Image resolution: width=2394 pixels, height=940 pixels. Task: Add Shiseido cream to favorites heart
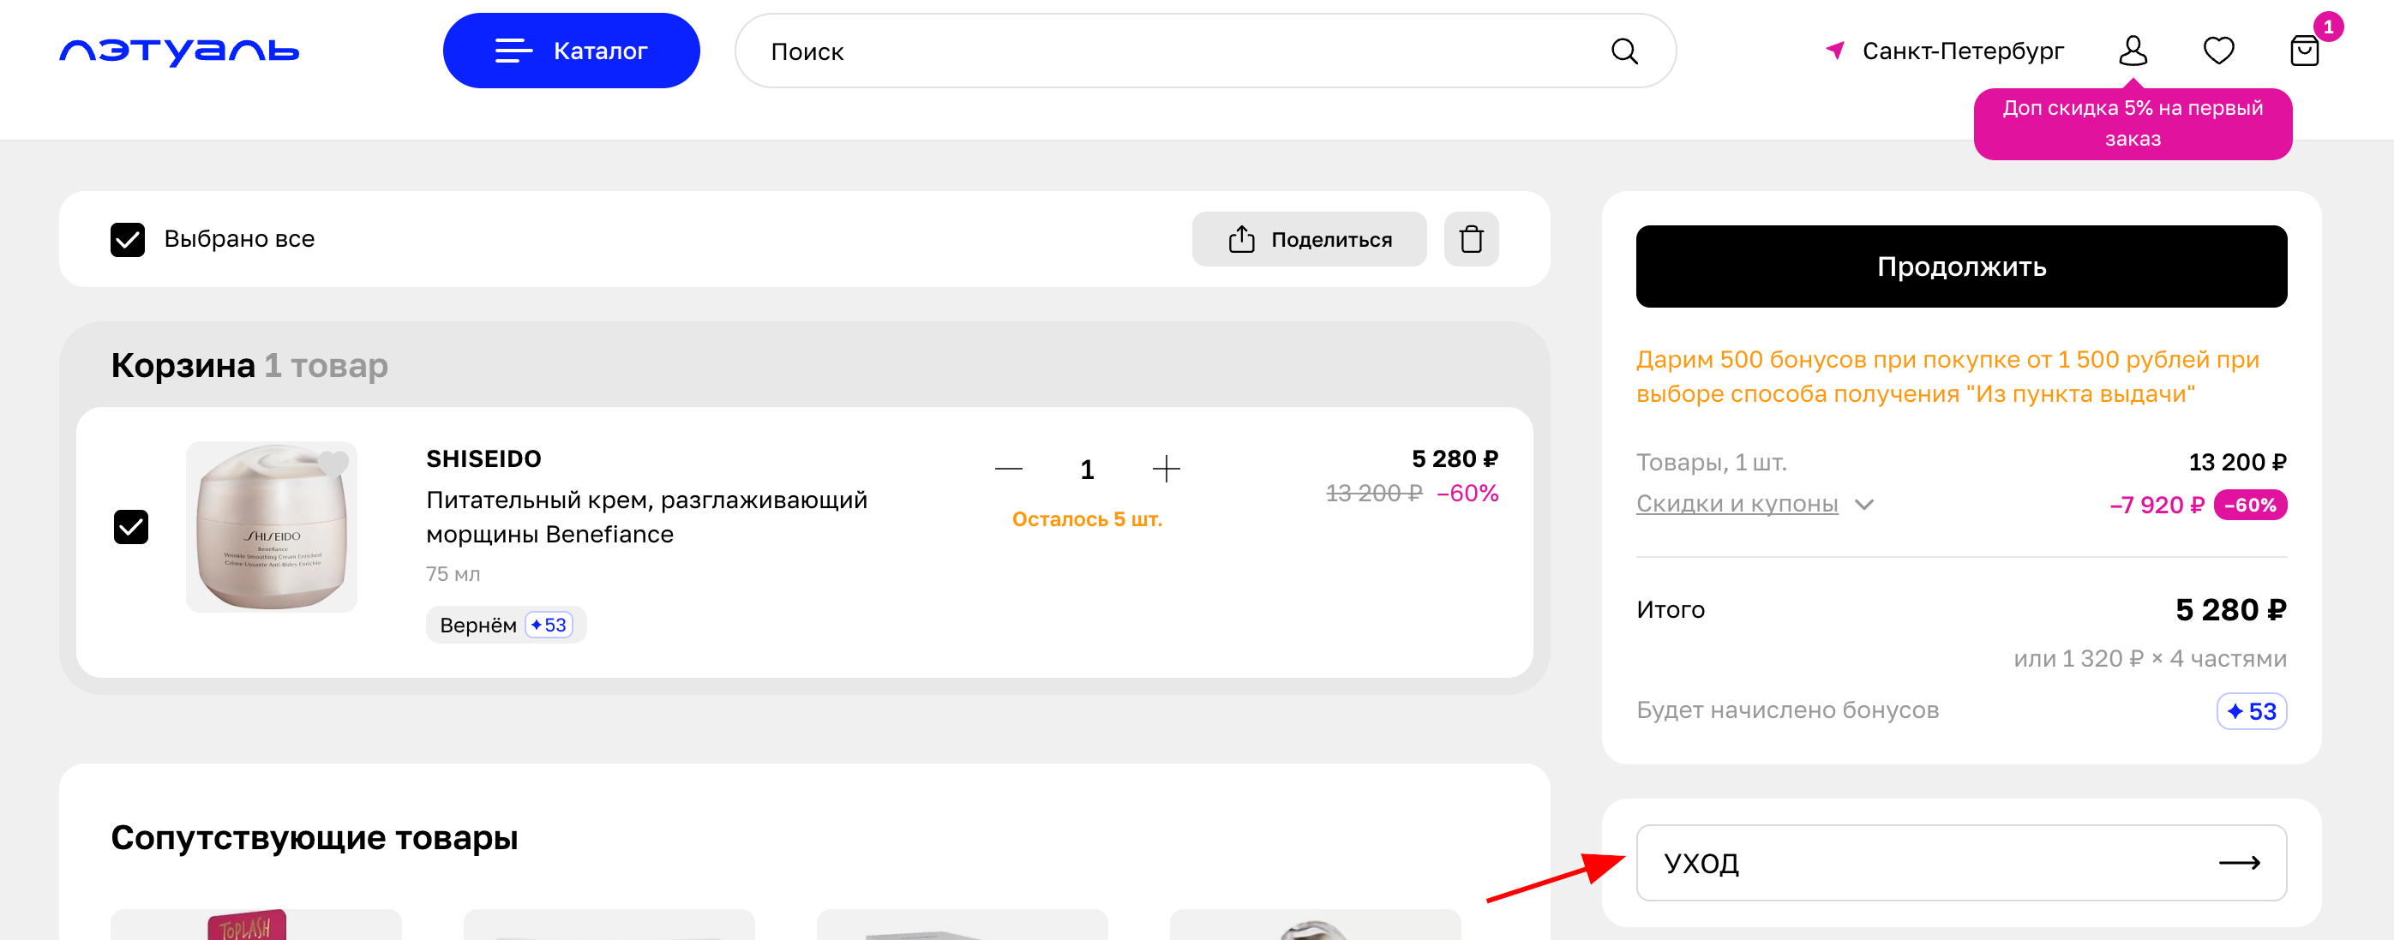(333, 462)
